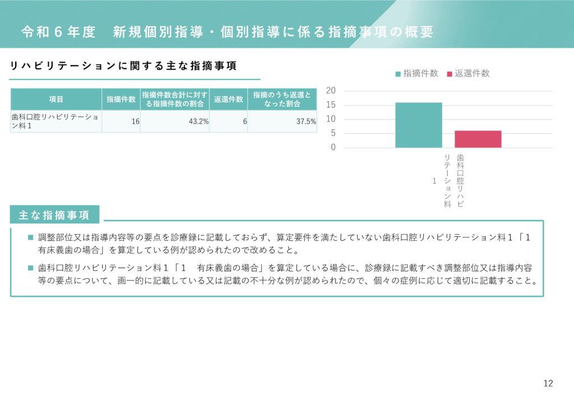This screenshot has height=397, width=574.
Task: Click the 返還件数 legend label
Action: point(472,73)
